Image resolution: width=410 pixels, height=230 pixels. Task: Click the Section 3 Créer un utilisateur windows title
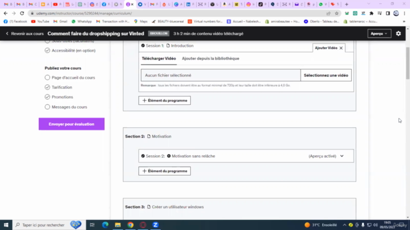pyautogui.click(x=177, y=207)
